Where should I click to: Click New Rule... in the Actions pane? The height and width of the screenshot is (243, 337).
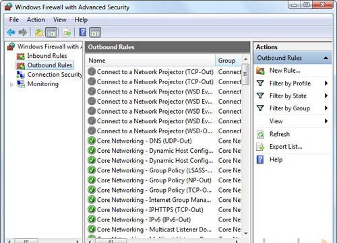[x=285, y=71]
